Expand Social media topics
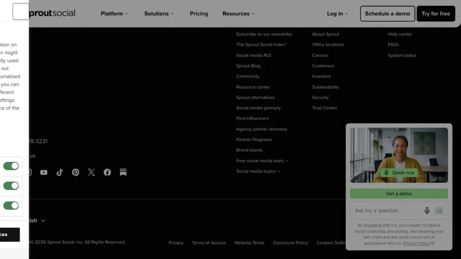Viewport: 461px width, 259px height. tap(258, 171)
